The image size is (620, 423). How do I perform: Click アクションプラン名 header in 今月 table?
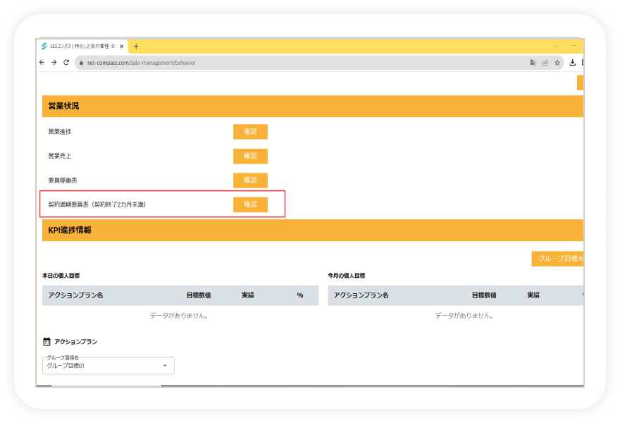point(361,295)
